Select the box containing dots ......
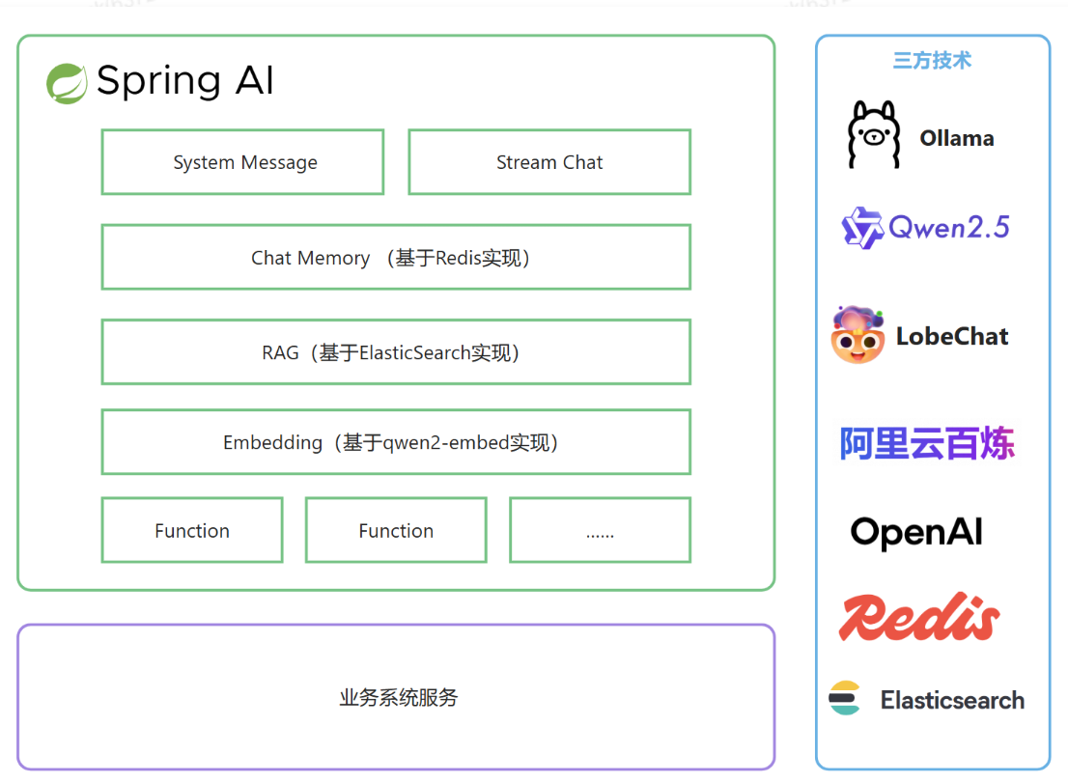1068x782 pixels. pos(600,530)
